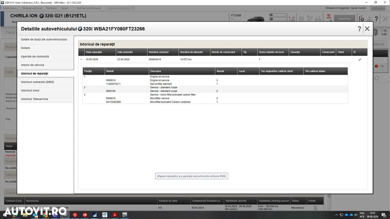Select Istoricul de reparații tab
The height and width of the screenshot is (219, 390).
pos(45,74)
